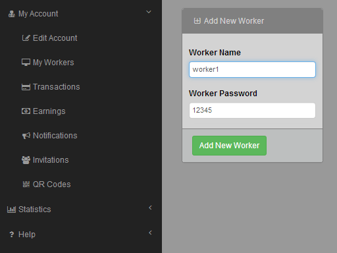Image resolution: width=337 pixels, height=253 pixels.
Task: Open the Edit Account page
Action: tap(55, 38)
